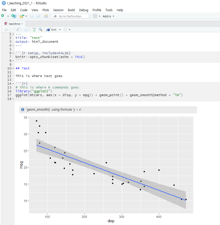The height and width of the screenshot is (225, 220).
Task: Click the Knit button
Action: pos(51,29)
